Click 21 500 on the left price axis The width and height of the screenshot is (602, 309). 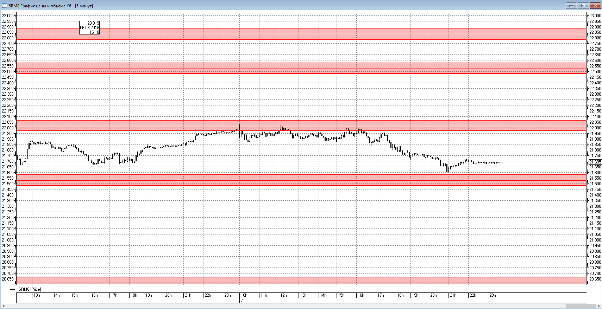pyautogui.click(x=8, y=184)
